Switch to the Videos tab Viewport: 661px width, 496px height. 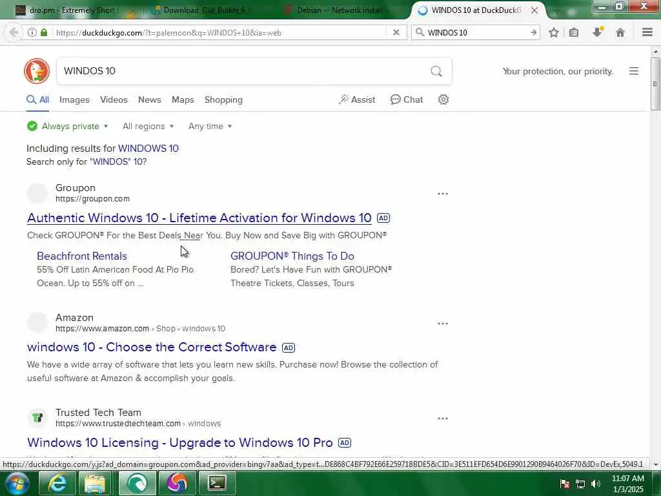pos(114,99)
